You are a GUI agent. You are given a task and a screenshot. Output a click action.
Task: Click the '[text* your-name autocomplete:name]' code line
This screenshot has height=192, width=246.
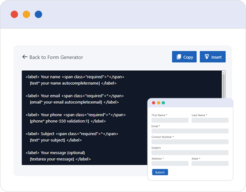[73, 83]
